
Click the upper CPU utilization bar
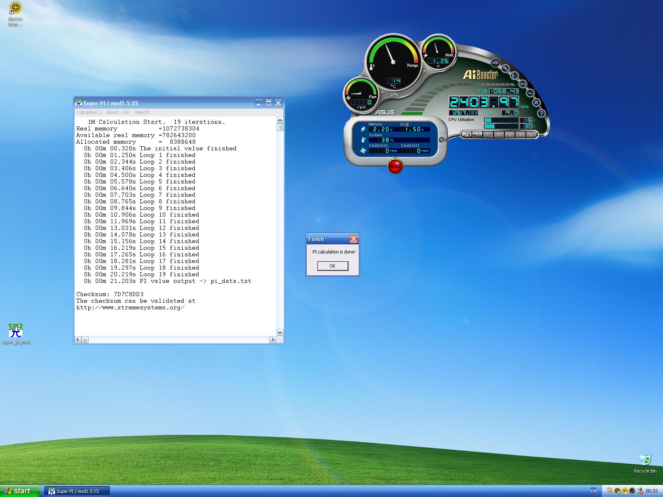[x=501, y=120]
